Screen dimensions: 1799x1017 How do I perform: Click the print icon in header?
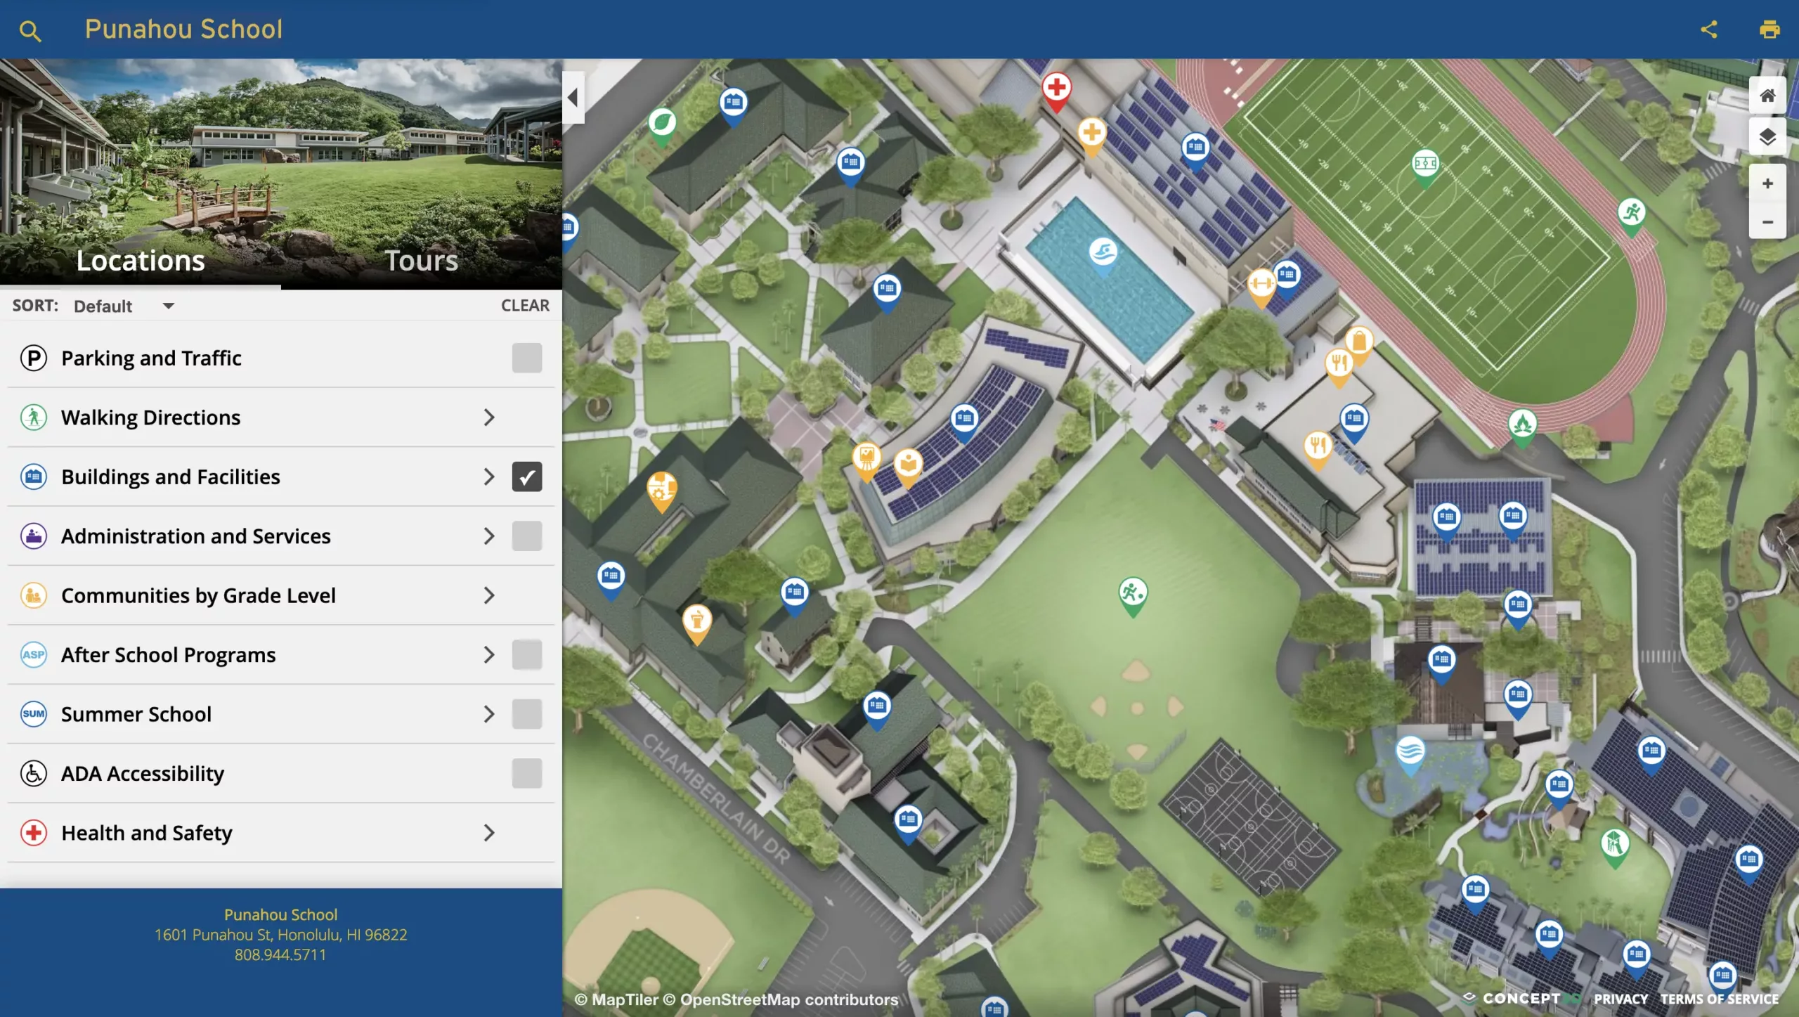tap(1769, 30)
